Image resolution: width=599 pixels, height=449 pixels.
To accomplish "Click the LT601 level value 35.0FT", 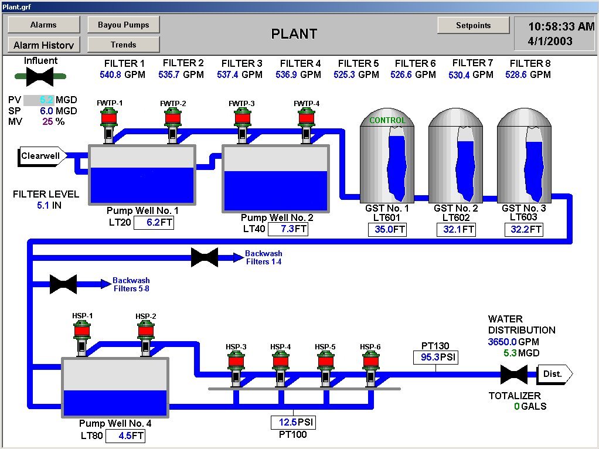I will pyautogui.click(x=387, y=229).
